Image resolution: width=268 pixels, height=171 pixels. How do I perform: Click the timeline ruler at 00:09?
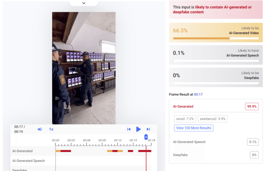102,140
